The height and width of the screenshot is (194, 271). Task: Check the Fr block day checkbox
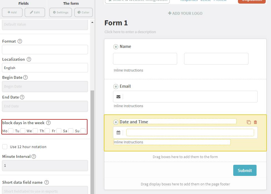(59, 131)
